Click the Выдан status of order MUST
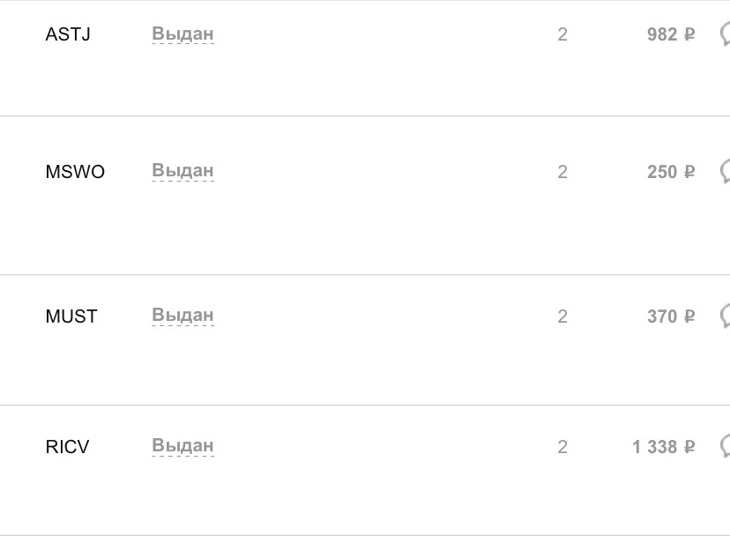The height and width of the screenshot is (536, 730). pos(183,316)
